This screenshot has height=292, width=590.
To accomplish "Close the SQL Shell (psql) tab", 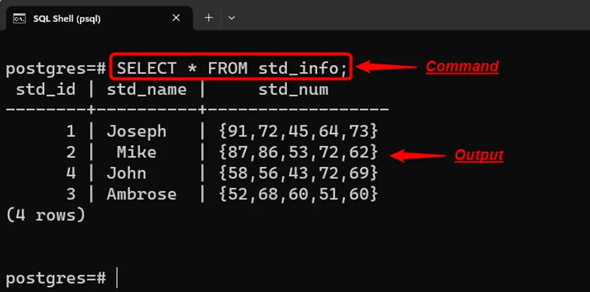I will 176,18.
